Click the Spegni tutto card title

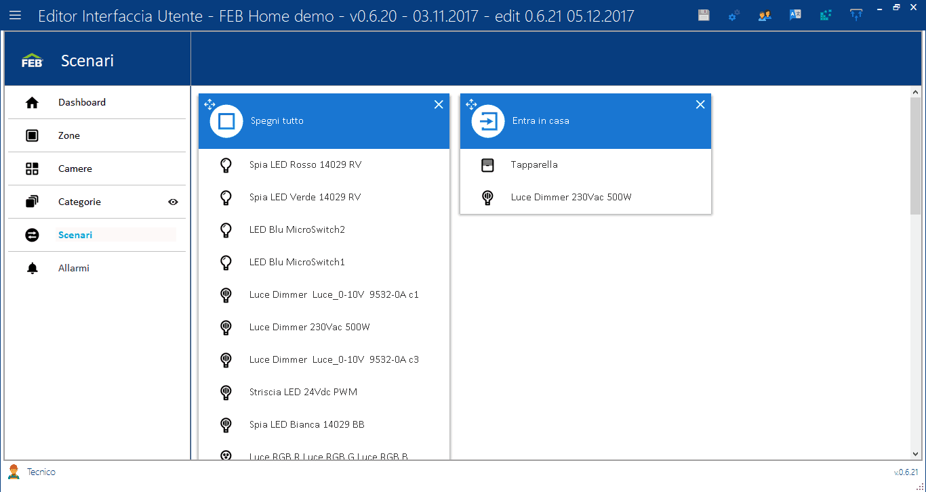(x=277, y=121)
